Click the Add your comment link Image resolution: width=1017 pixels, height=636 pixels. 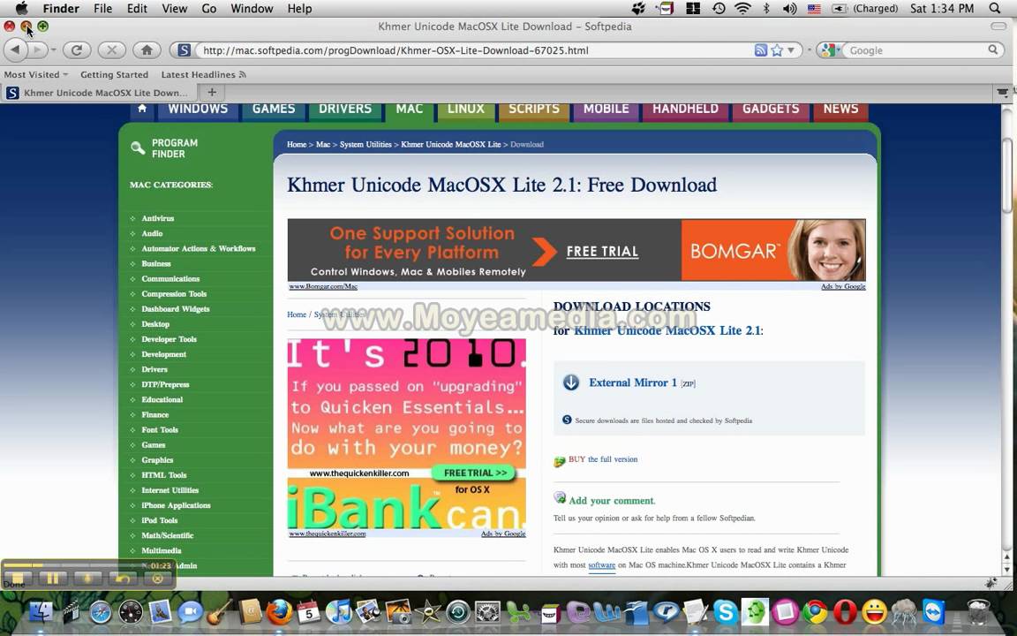point(612,500)
